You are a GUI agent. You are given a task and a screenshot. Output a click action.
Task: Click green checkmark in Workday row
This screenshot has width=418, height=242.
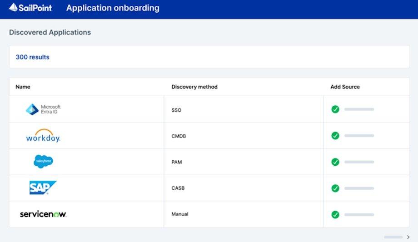[335, 136]
